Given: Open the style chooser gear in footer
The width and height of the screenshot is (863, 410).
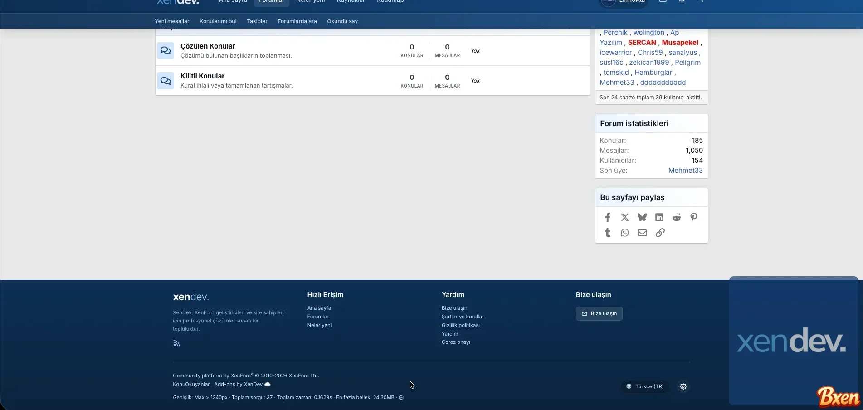Looking at the screenshot, I should (x=683, y=386).
